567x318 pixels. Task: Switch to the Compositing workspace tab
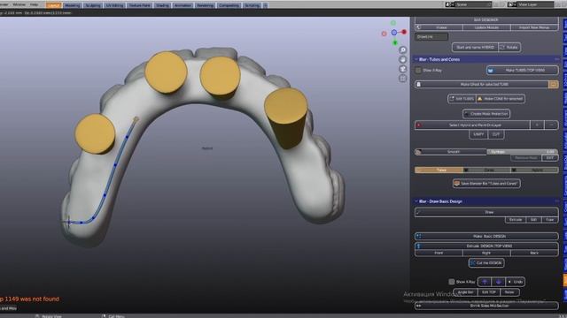click(229, 5)
